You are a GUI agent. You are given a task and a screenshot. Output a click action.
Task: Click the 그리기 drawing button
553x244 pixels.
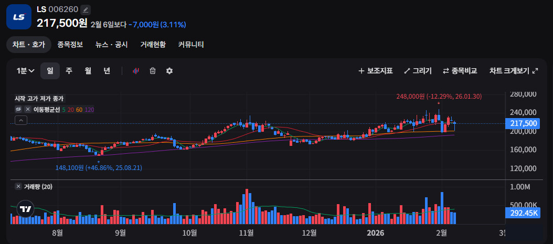(418, 71)
